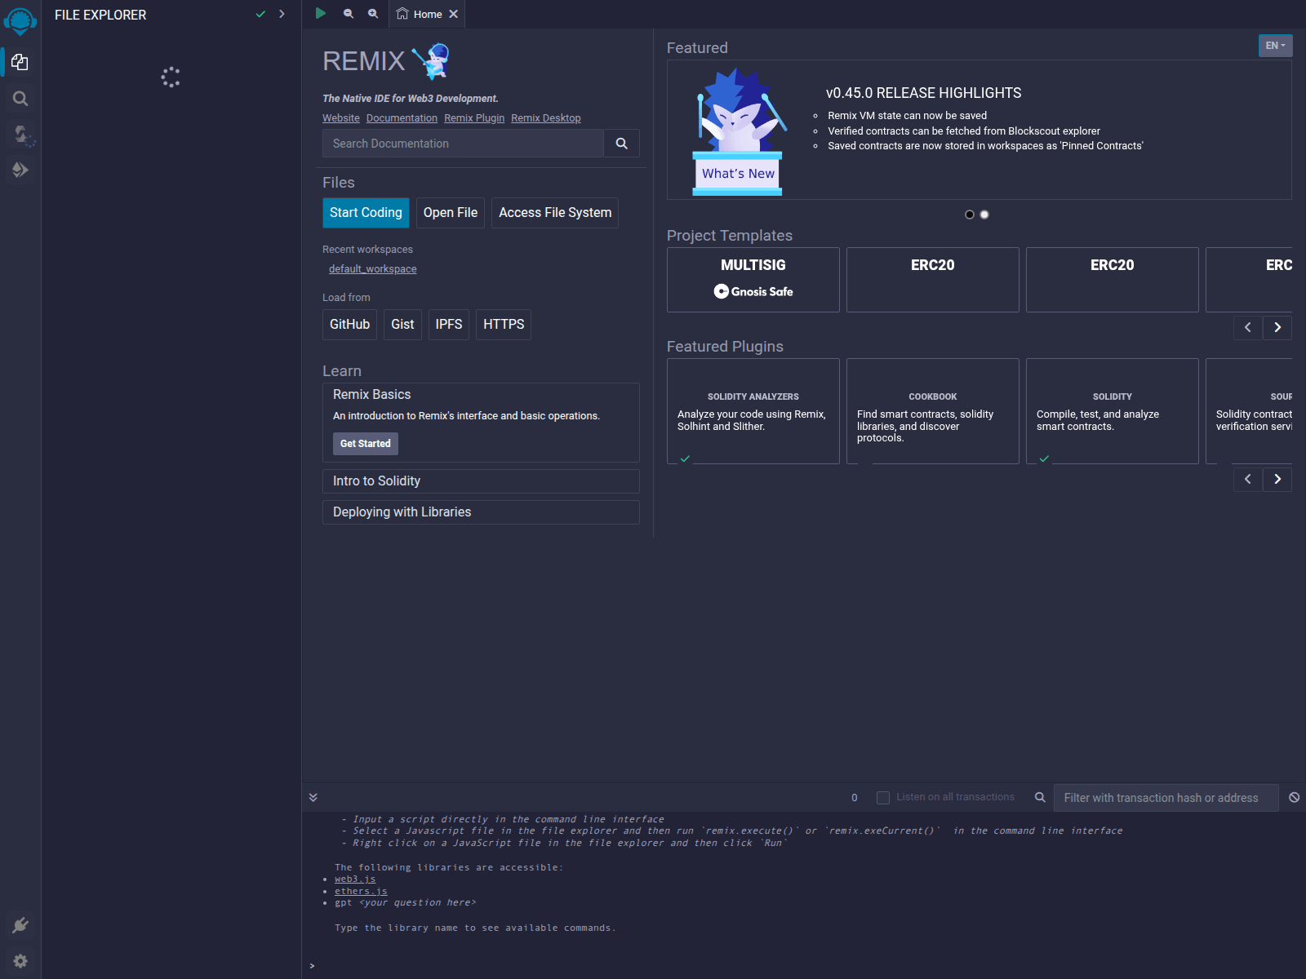This screenshot has width=1306, height=979.
Task: Focus transaction hash filter field
Action: 1166,798
